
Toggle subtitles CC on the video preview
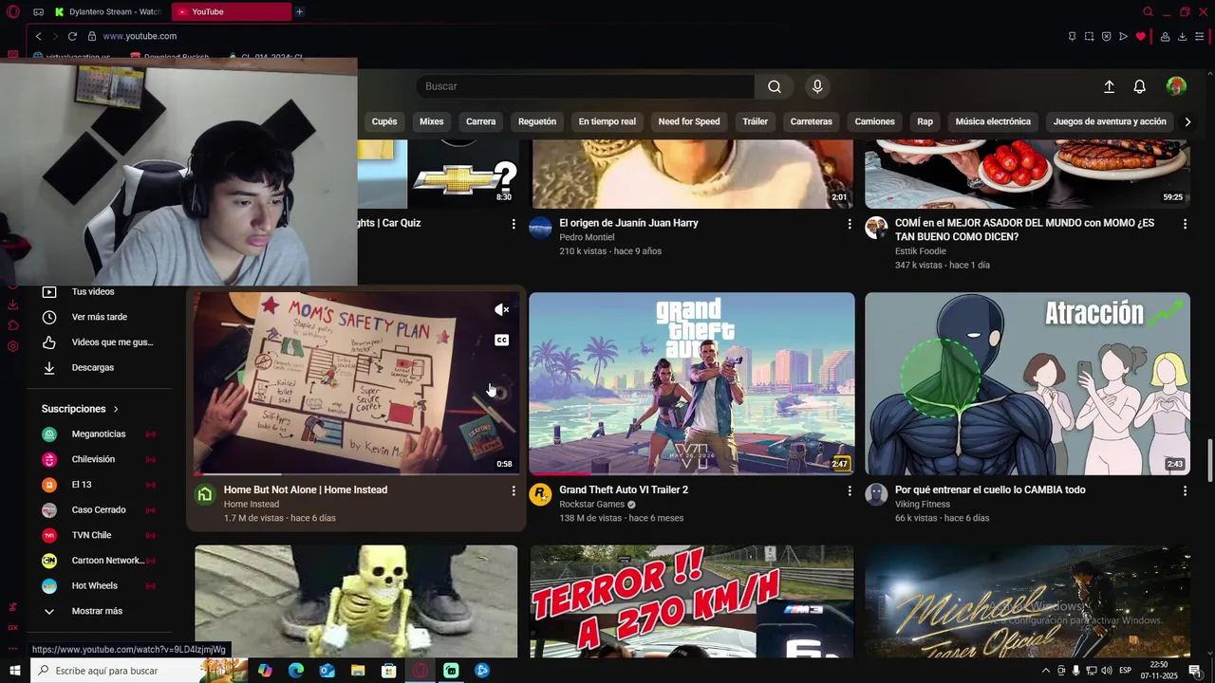502,340
